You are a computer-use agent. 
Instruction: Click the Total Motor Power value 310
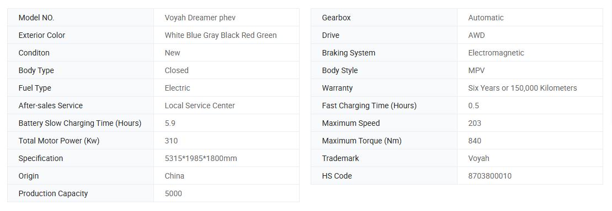pos(171,141)
